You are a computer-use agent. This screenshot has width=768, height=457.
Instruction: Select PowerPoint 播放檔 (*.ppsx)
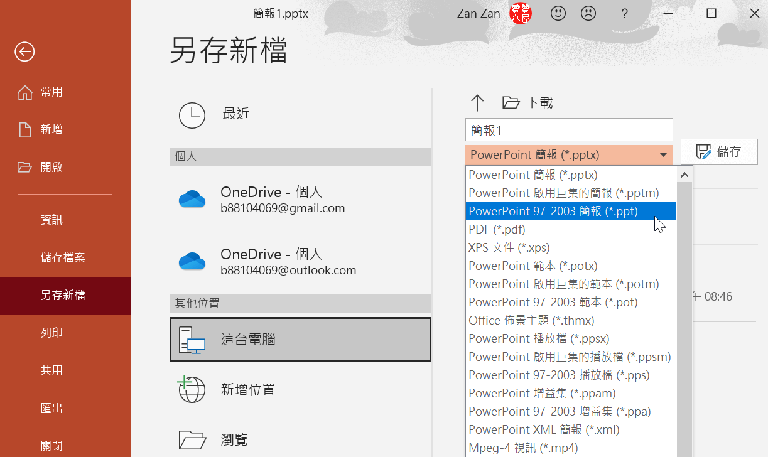[x=571, y=339]
